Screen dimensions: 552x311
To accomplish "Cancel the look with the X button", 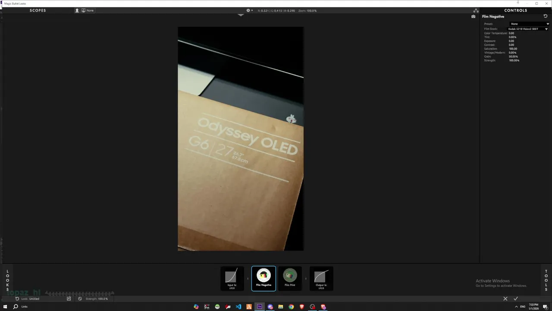I will tap(505, 298).
